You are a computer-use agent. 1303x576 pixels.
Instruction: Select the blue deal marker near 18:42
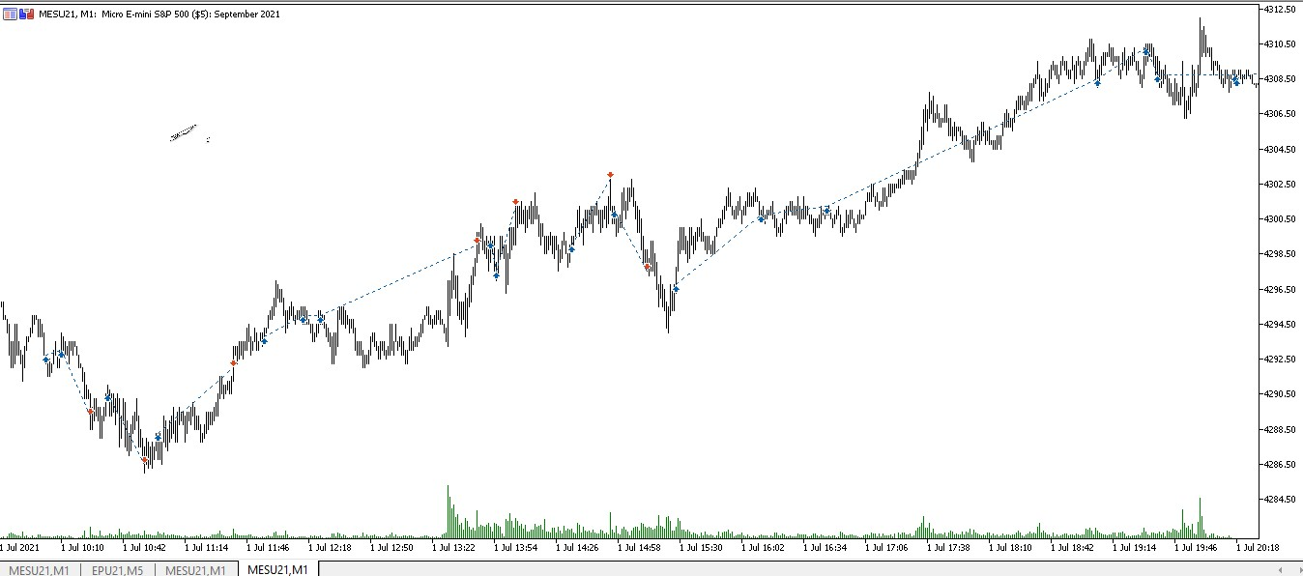click(x=1097, y=83)
